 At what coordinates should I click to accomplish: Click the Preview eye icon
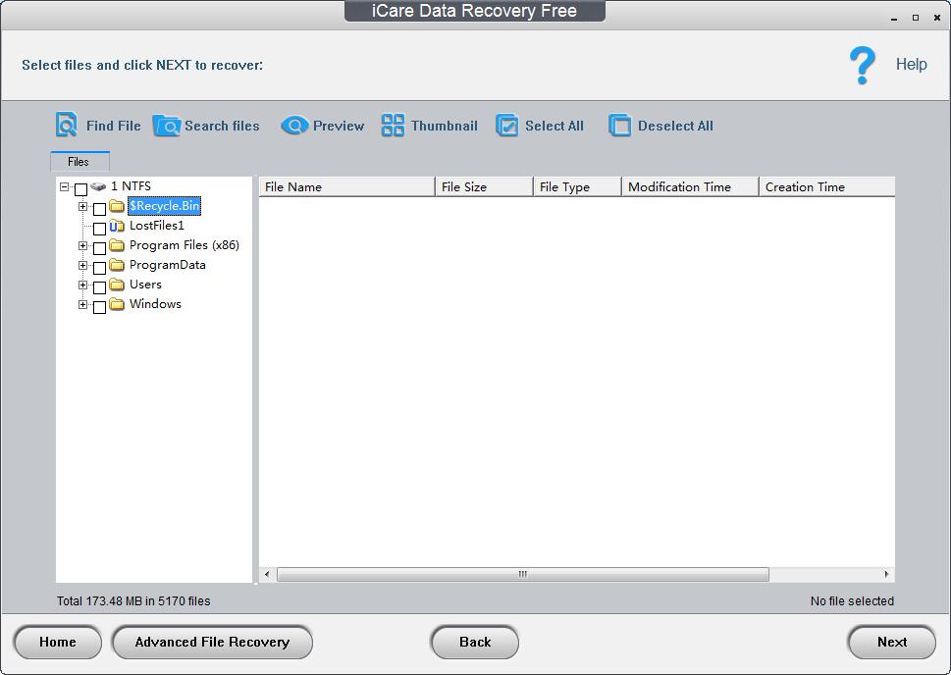294,126
